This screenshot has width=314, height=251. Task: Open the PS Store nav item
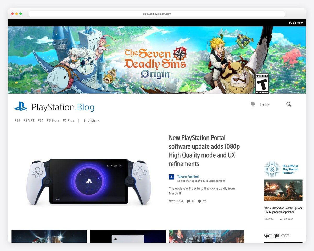click(x=53, y=120)
